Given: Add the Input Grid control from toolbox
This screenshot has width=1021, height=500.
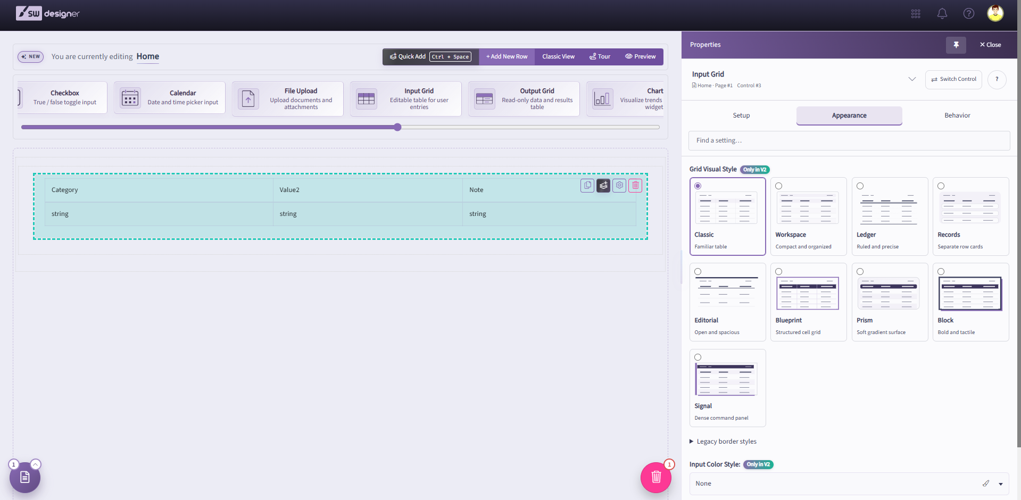Looking at the screenshot, I should (406, 98).
